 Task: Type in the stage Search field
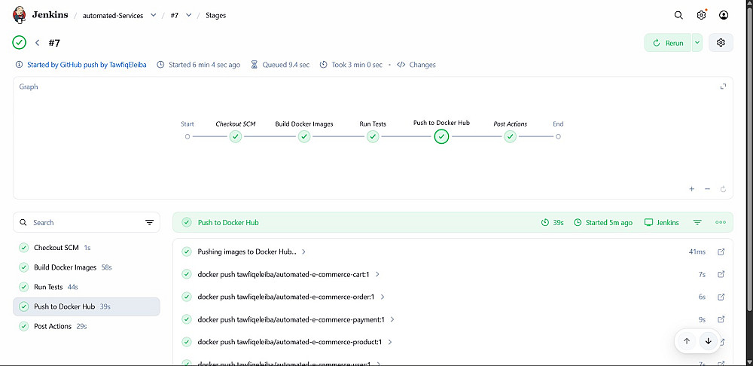(x=83, y=223)
